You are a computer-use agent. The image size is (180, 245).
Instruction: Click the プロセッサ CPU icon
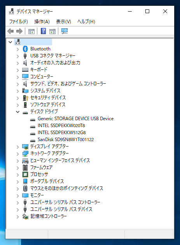(x=25, y=174)
